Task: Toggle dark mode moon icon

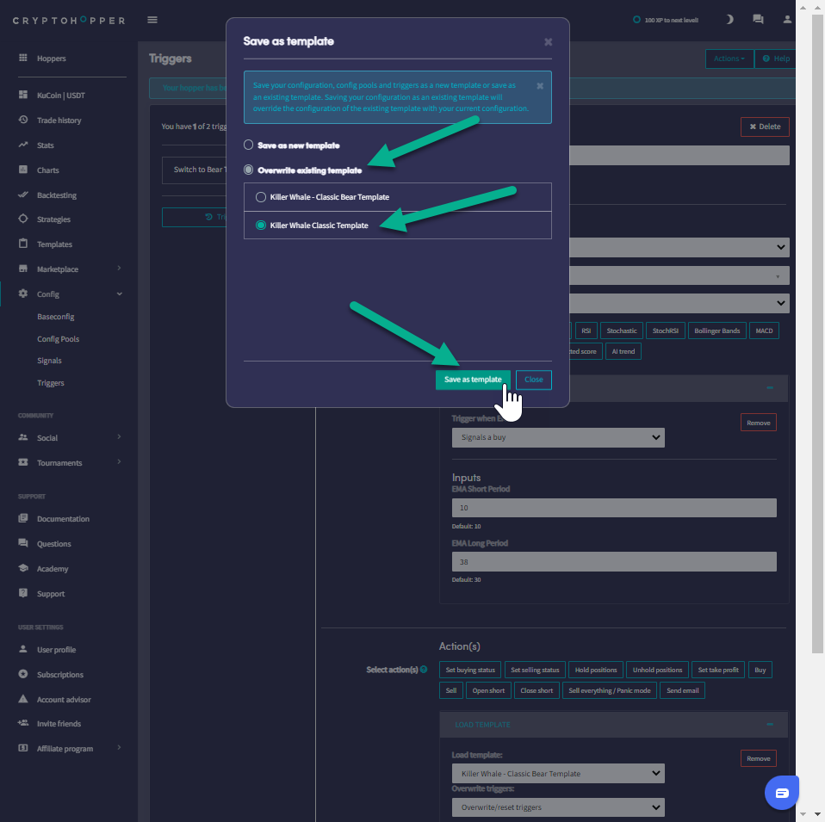Action: click(x=729, y=19)
